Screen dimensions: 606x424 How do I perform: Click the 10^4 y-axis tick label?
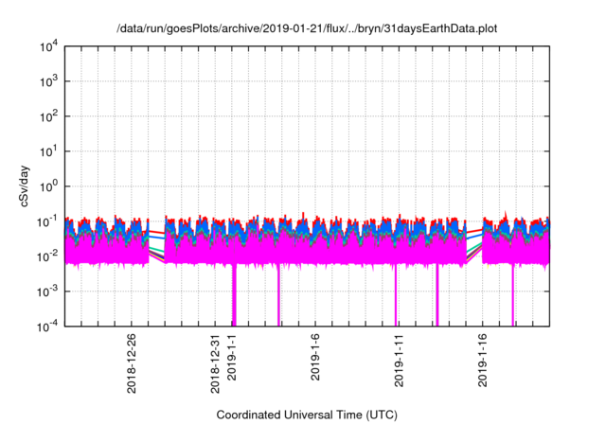(x=49, y=47)
